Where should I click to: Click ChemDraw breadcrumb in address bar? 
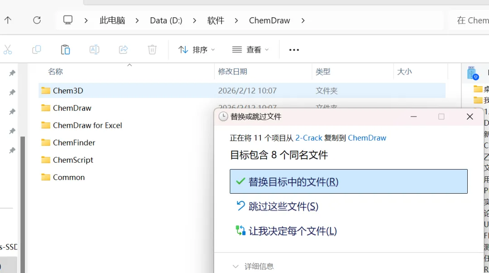click(x=269, y=20)
